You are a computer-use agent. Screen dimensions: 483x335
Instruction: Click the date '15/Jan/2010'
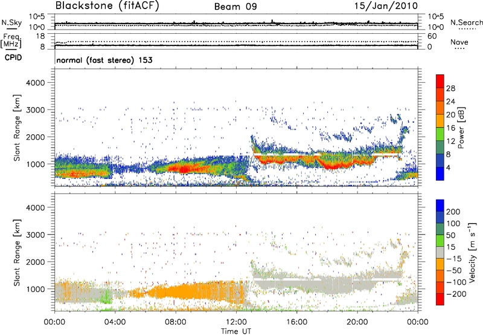click(x=386, y=6)
